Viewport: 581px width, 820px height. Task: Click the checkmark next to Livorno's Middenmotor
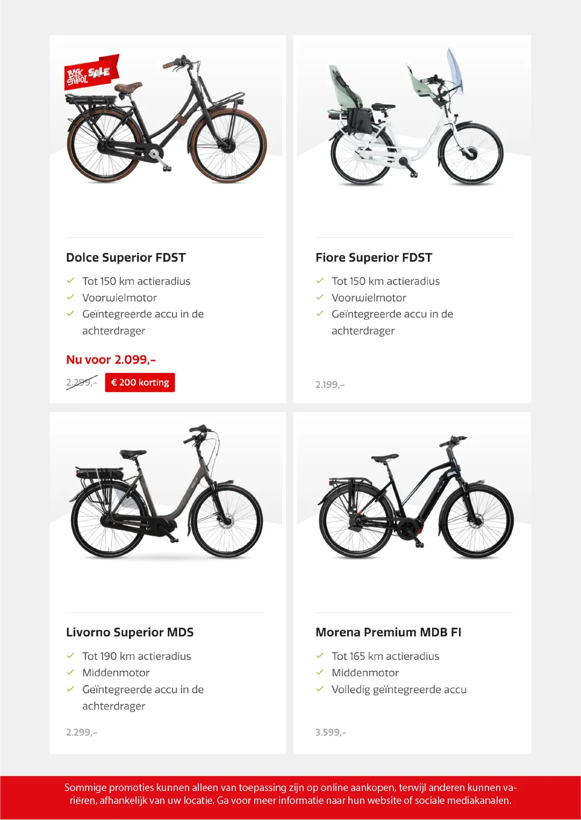pyautogui.click(x=70, y=672)
